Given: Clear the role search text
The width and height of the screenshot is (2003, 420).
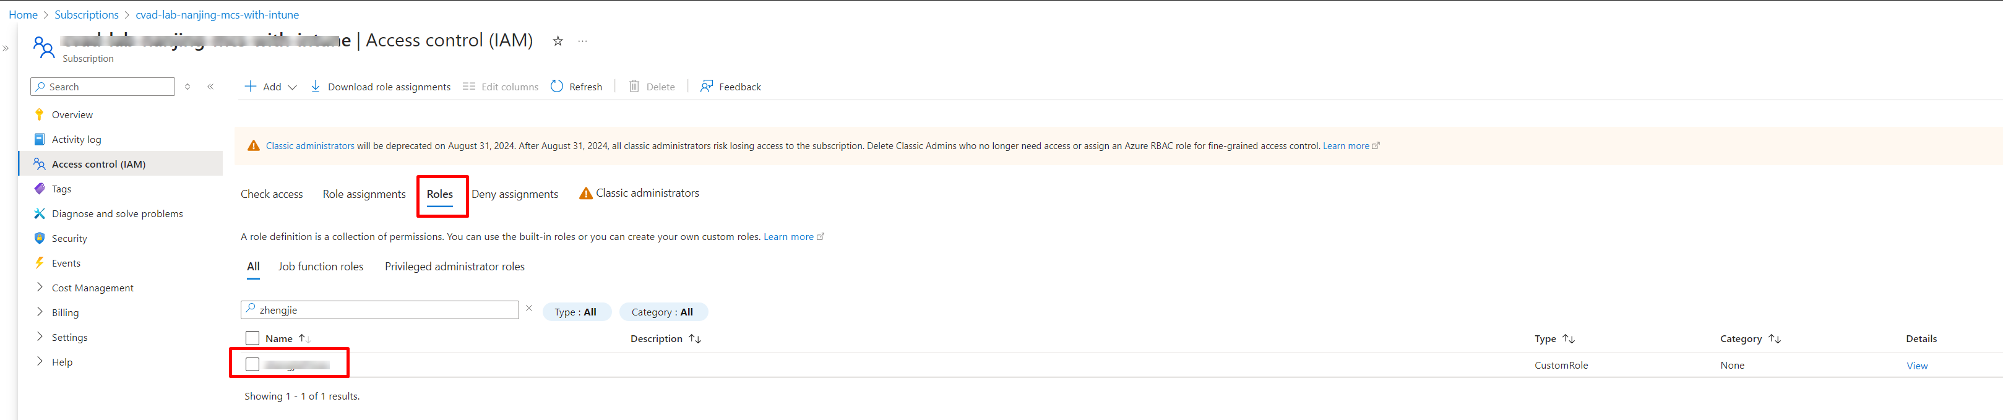Looking at the screenshot, I should click(528, 309).
